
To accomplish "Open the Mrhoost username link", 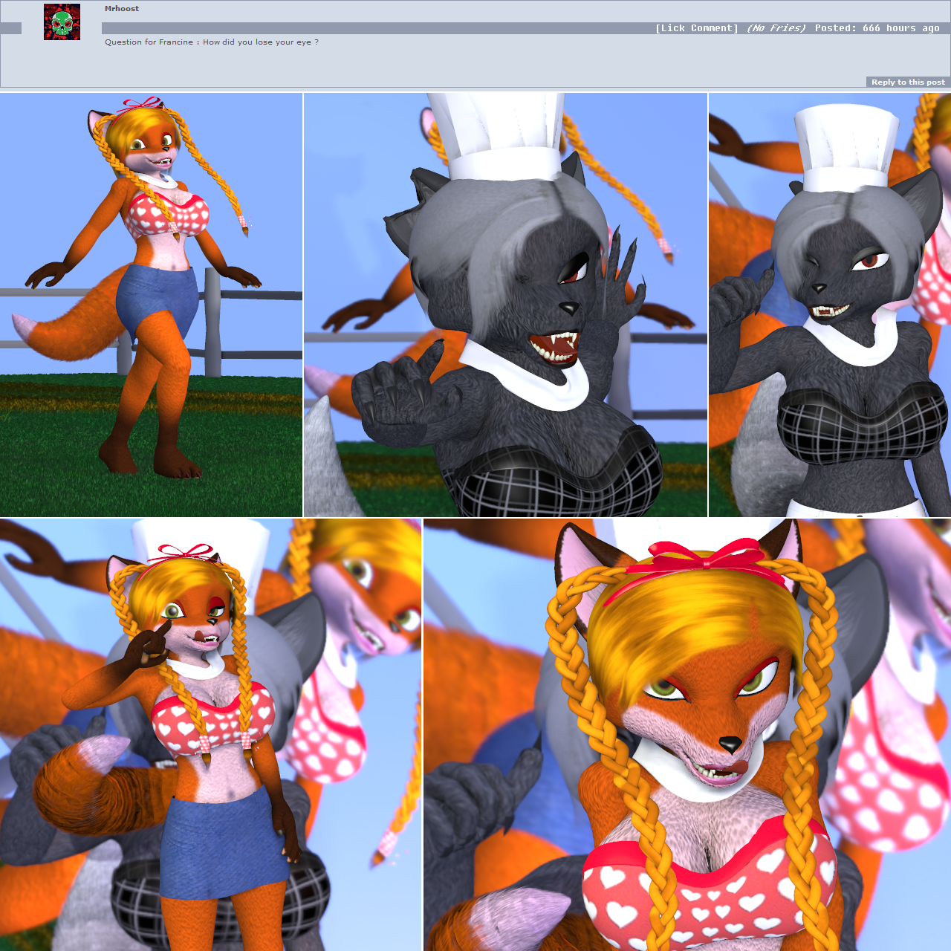I will tap(122, 9).
